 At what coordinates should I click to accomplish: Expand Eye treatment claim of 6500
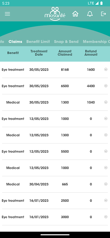tap(106, 86)
